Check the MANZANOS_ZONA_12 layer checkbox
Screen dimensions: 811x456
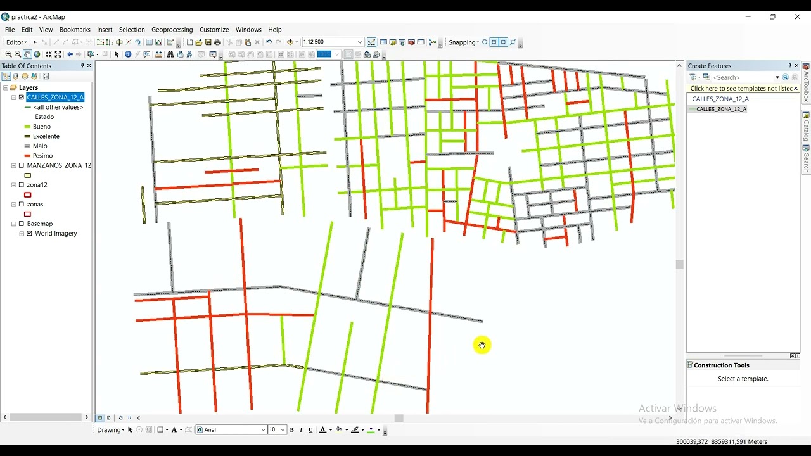pyautogui.click(x=22, y=165)
